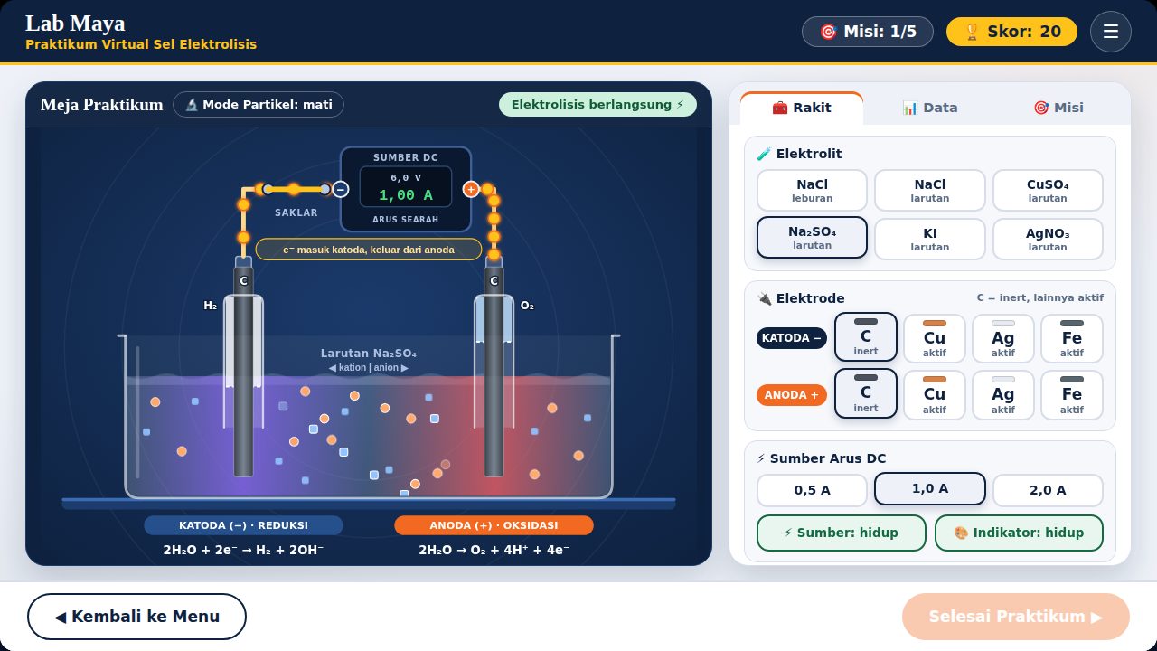Select NaCl larutan electrolyte
The image size is (1157, 651).
point(930,190)
